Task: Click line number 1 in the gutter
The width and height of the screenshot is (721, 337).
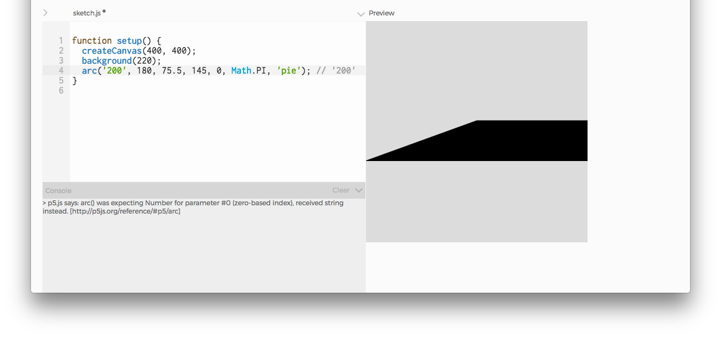Action: (x=61, y=40)
